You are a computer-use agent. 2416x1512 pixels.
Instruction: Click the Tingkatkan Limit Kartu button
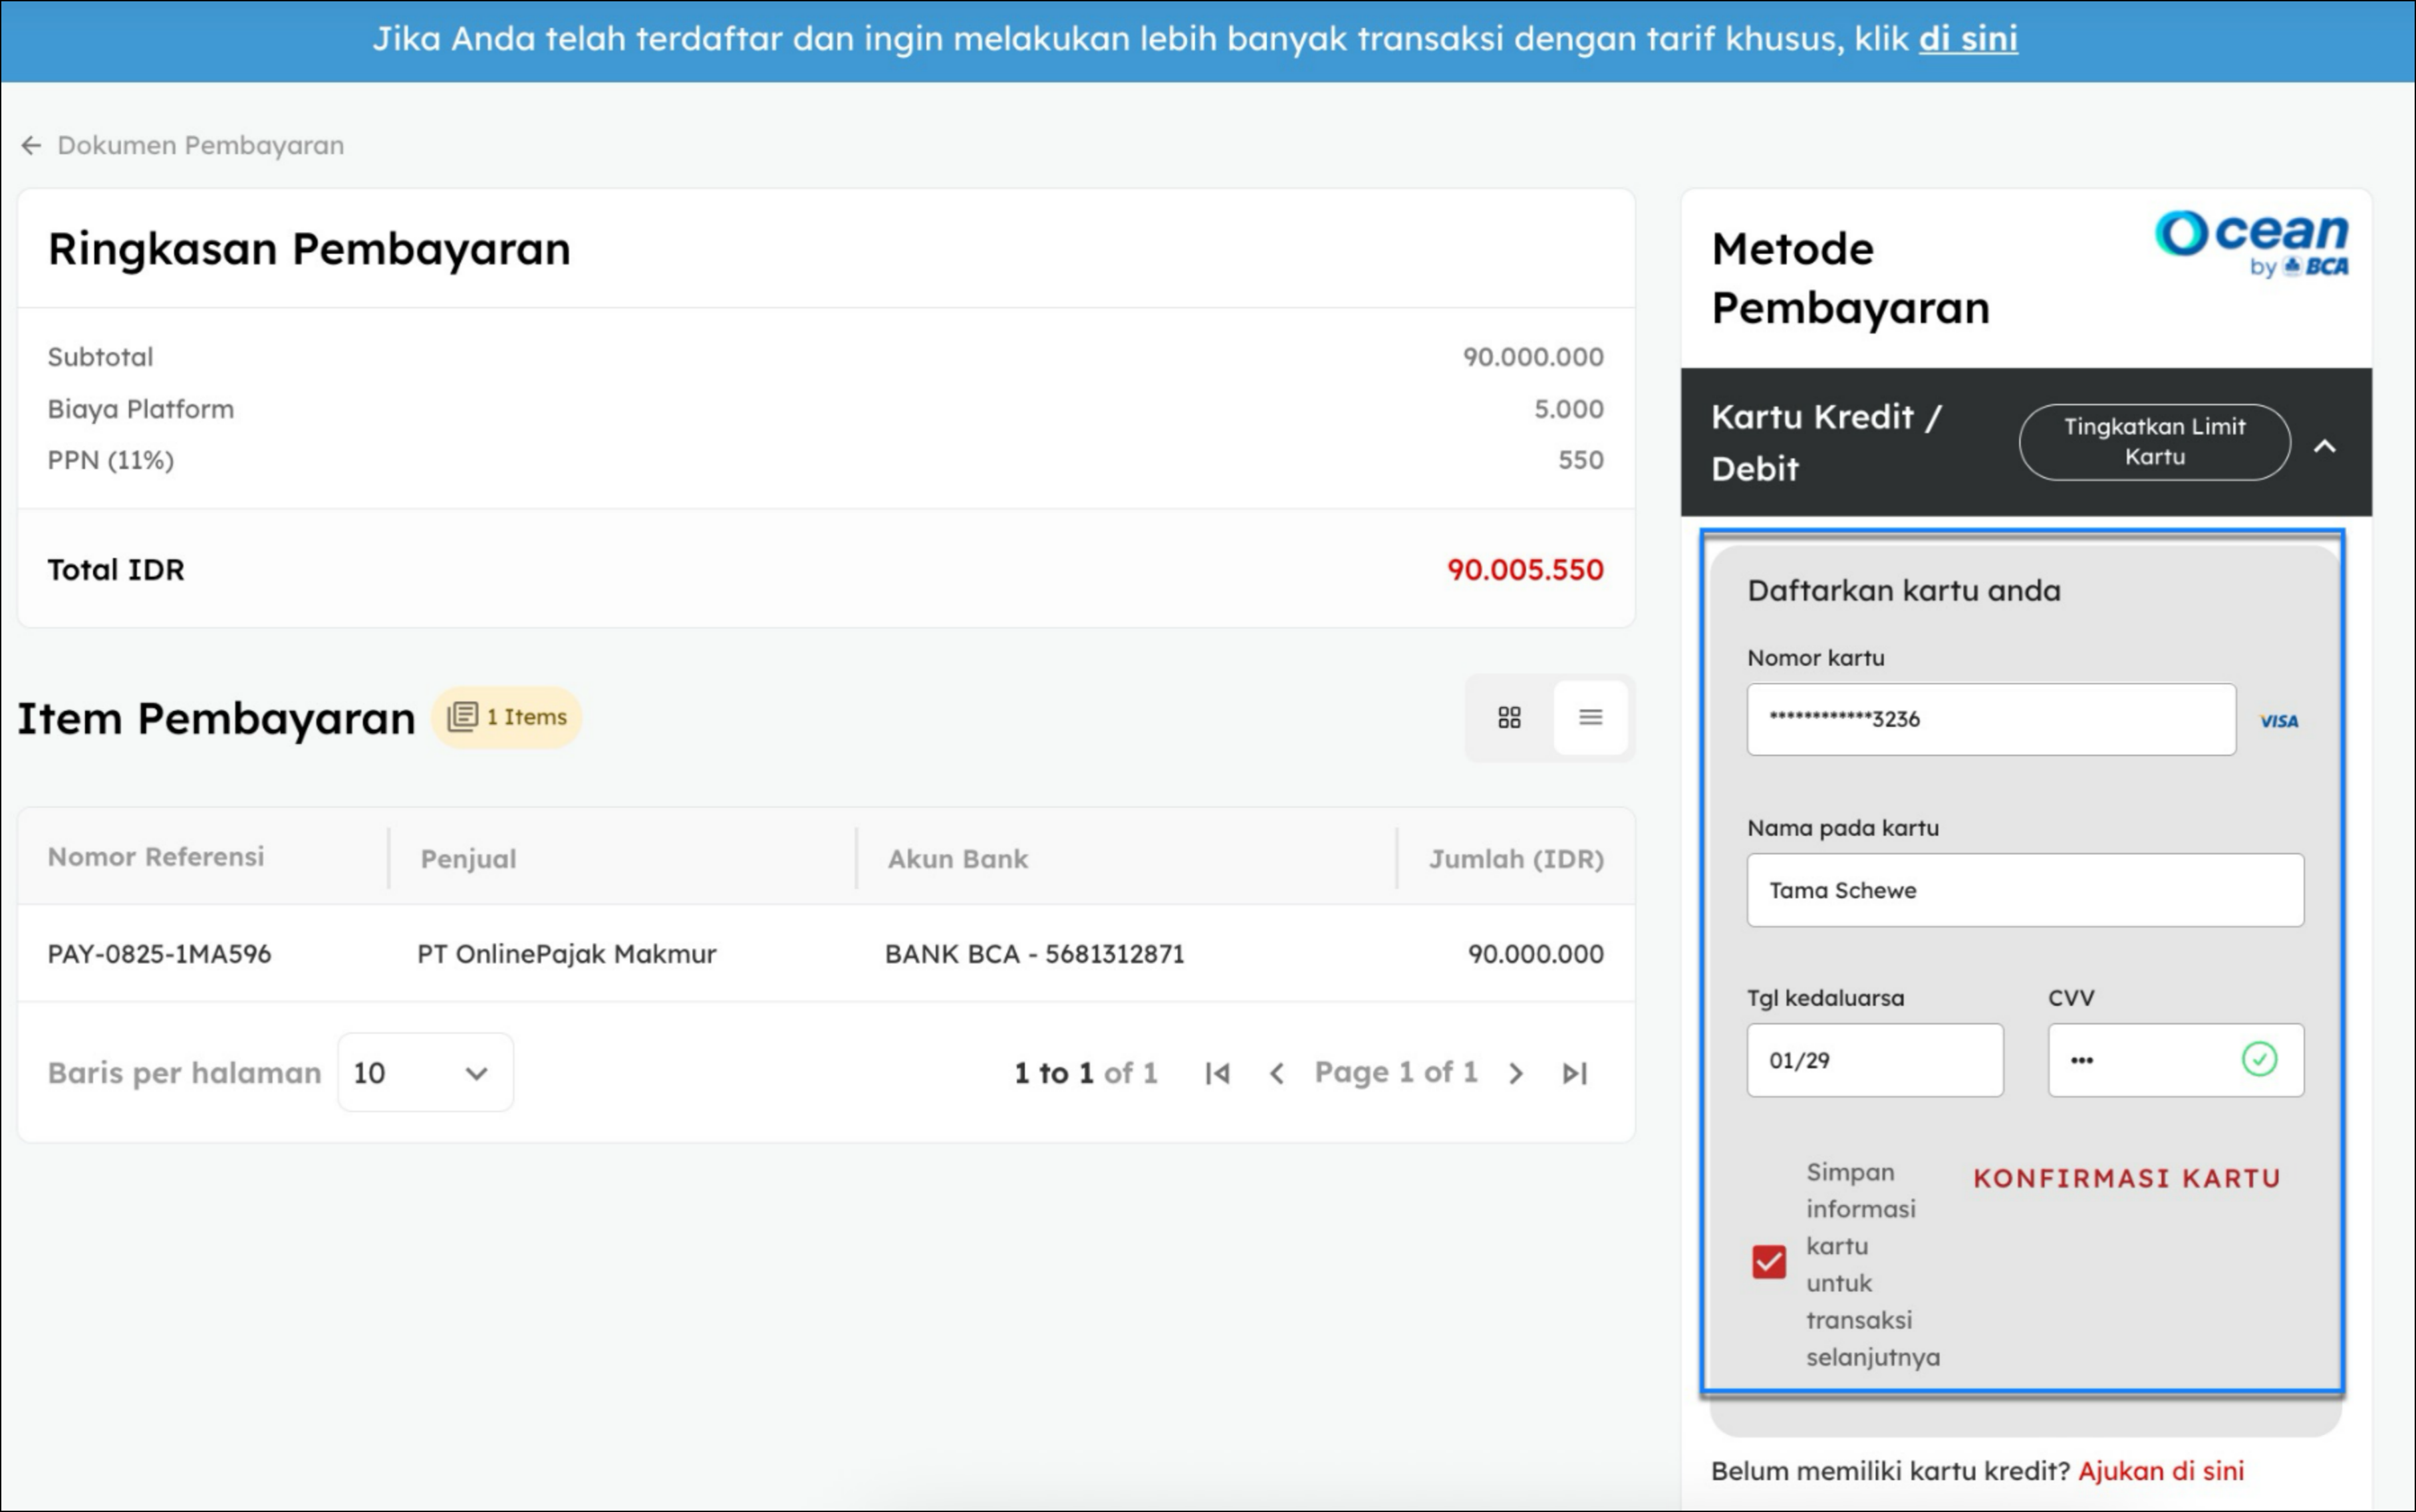2154,442
